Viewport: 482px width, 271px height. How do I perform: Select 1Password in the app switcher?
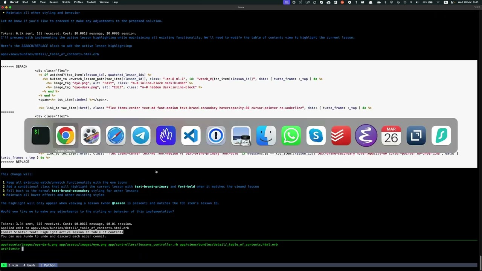pos(216,135)
